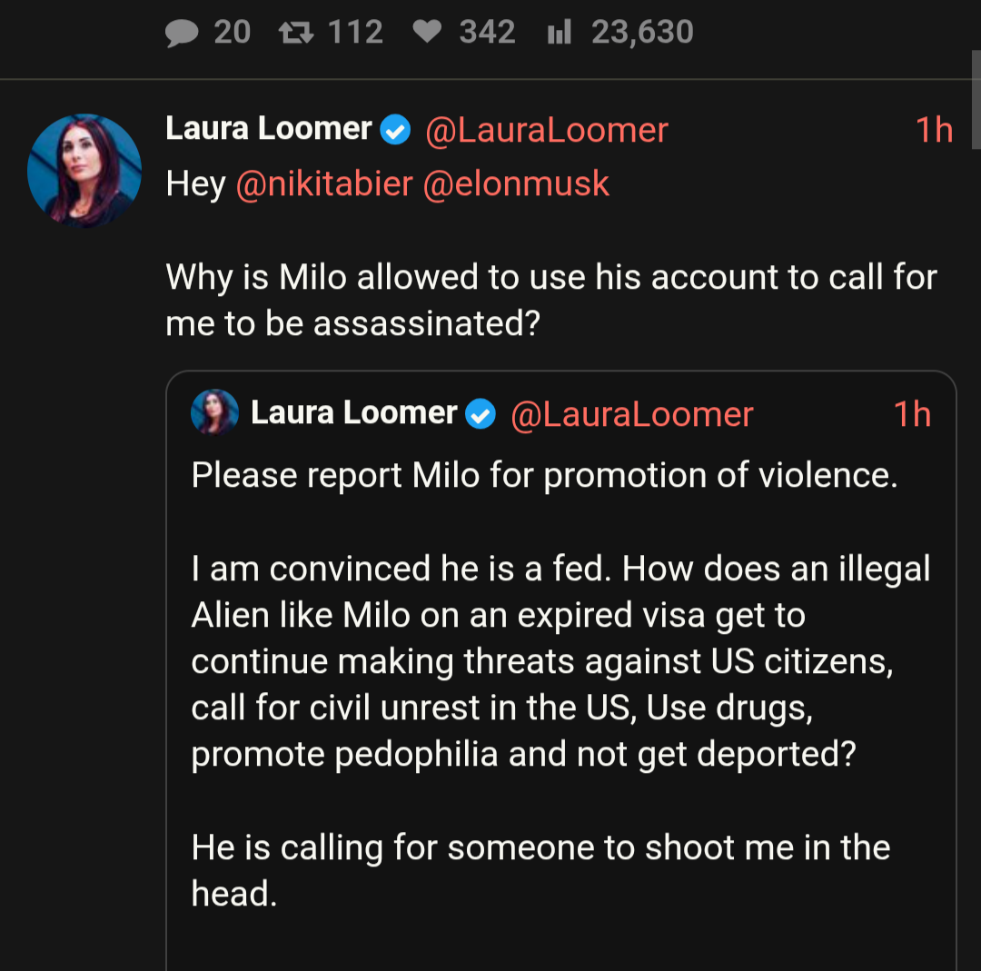
Task: Click the @LauraLoomer handle in the quoted post
Action: coord(632,414)
